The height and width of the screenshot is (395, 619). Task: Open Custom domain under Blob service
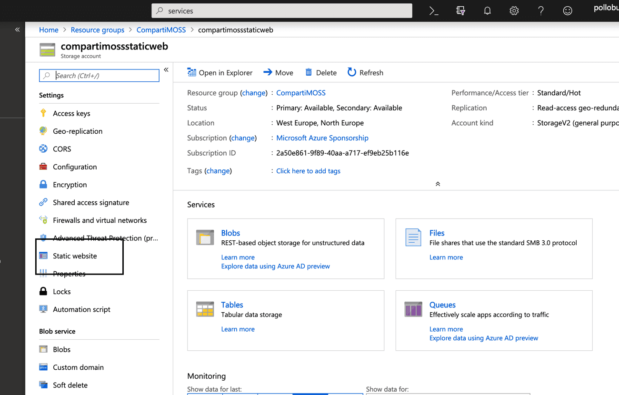[x=78, y=367]
